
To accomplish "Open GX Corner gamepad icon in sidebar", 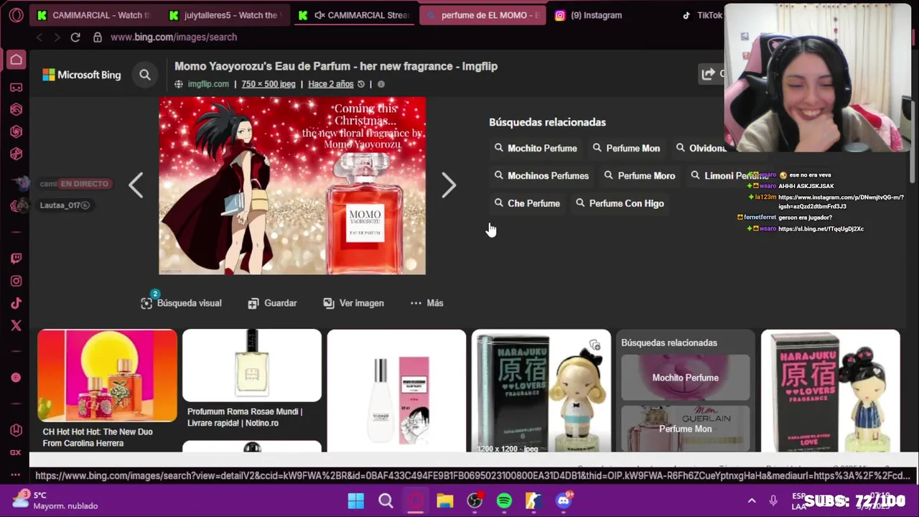I will pos(16,87).
